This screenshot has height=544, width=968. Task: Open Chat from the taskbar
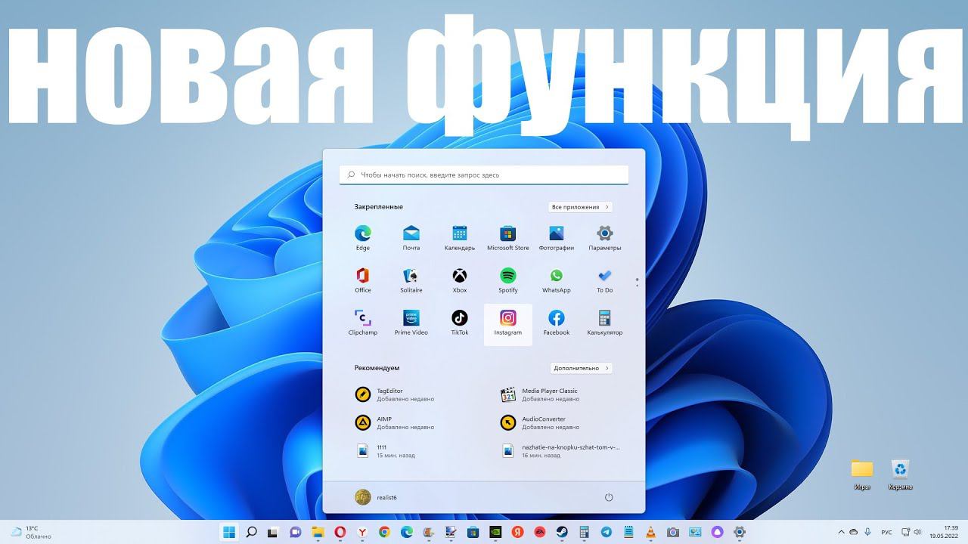[x=295, y=532]
